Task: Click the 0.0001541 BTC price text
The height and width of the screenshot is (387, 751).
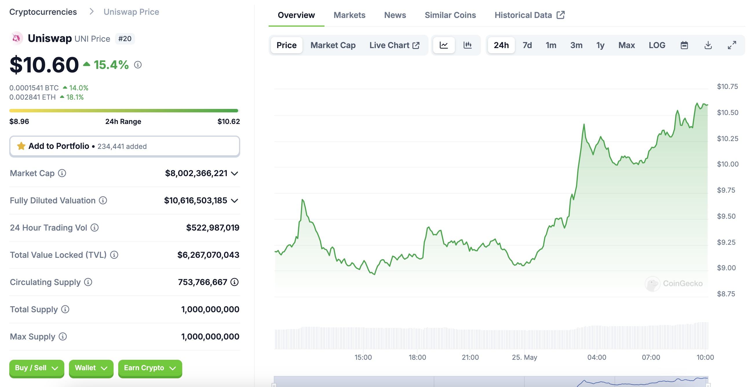Action: (34, 88)
